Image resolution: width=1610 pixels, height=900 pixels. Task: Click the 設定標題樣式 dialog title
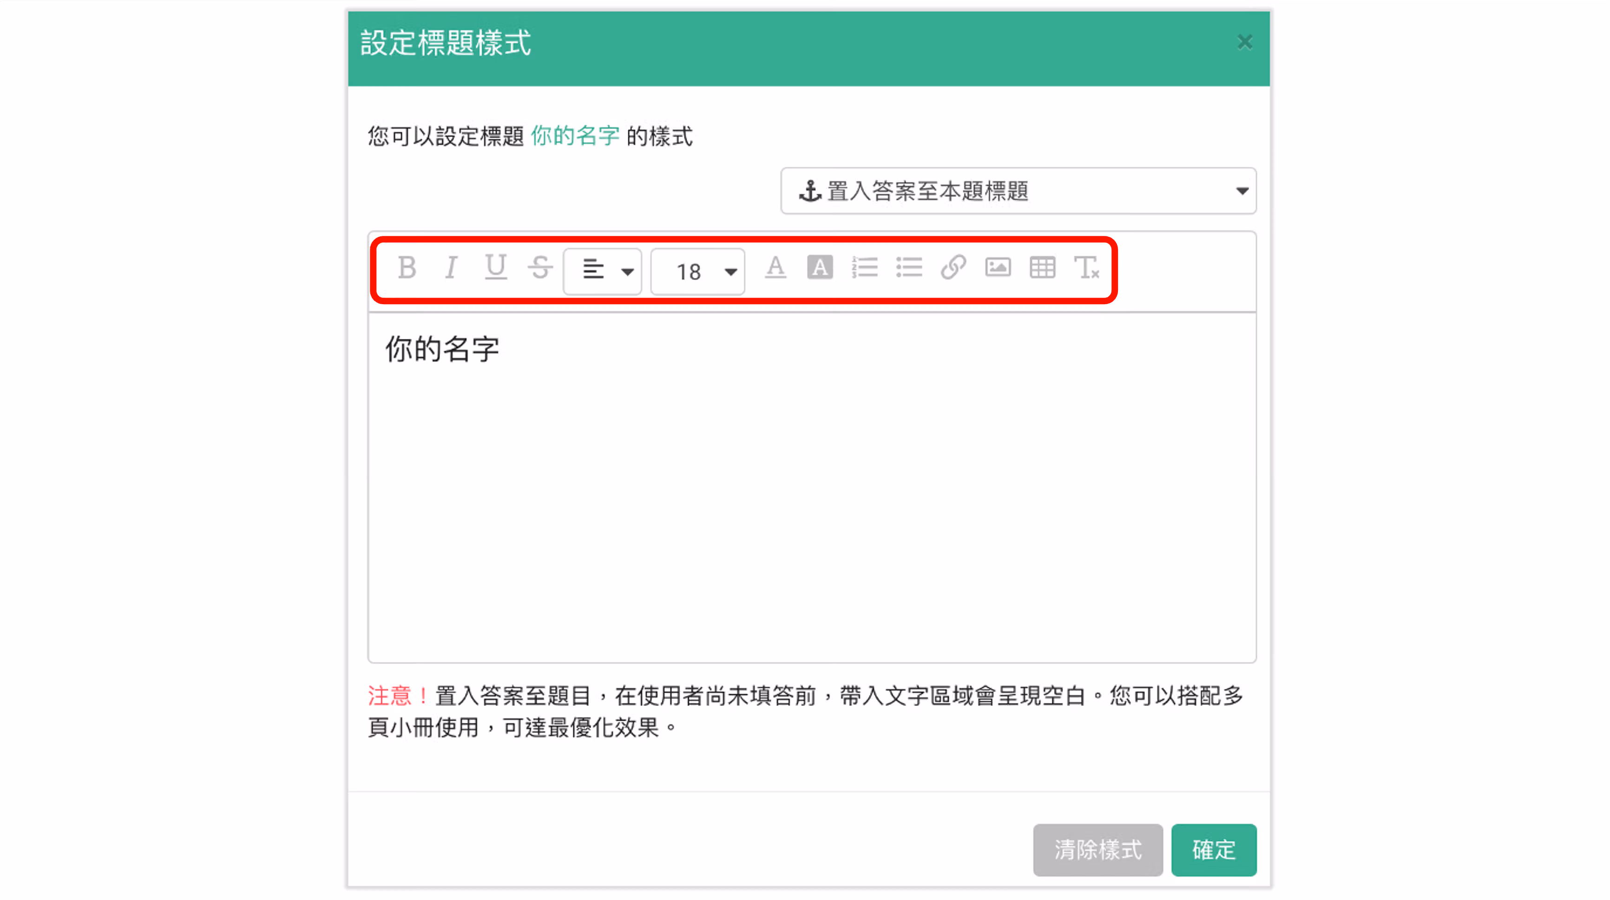pos(446,43)
